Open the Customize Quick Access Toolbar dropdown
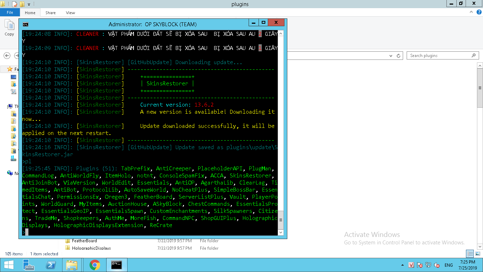The height and width of the screenshot is (272, 483). (29, 4)
